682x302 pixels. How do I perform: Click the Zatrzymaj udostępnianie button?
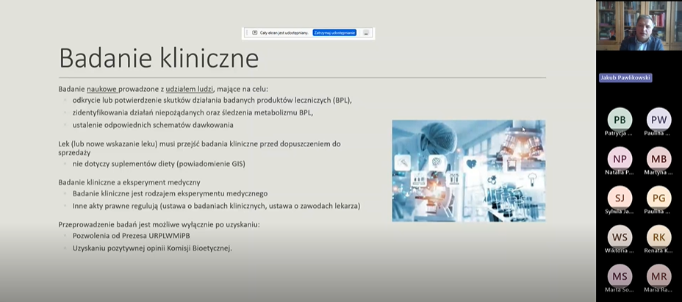[334, 33]
